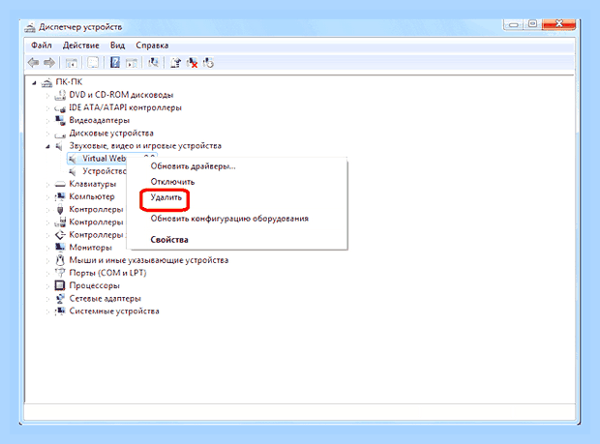Expand the Сетевые адаптеры branch
This screenshot has width=600, height=444.
point(47,299)
